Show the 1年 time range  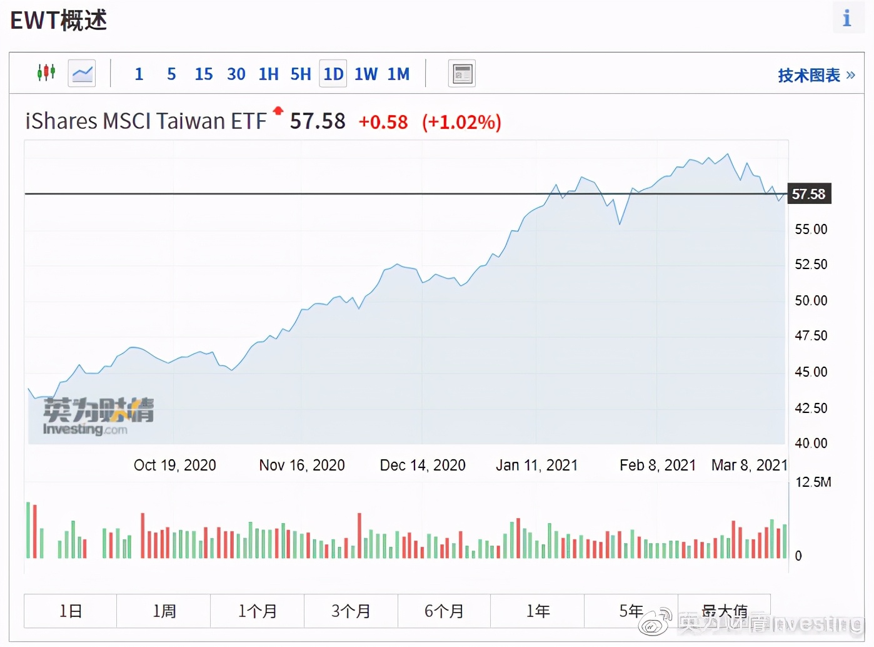[538, 611]
